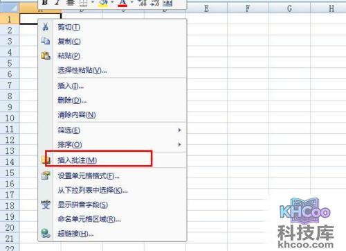This screenshot has width=346, height=251.
Task: Select 显示拼音字段(S) option
Action: click(x=112, y=205)
